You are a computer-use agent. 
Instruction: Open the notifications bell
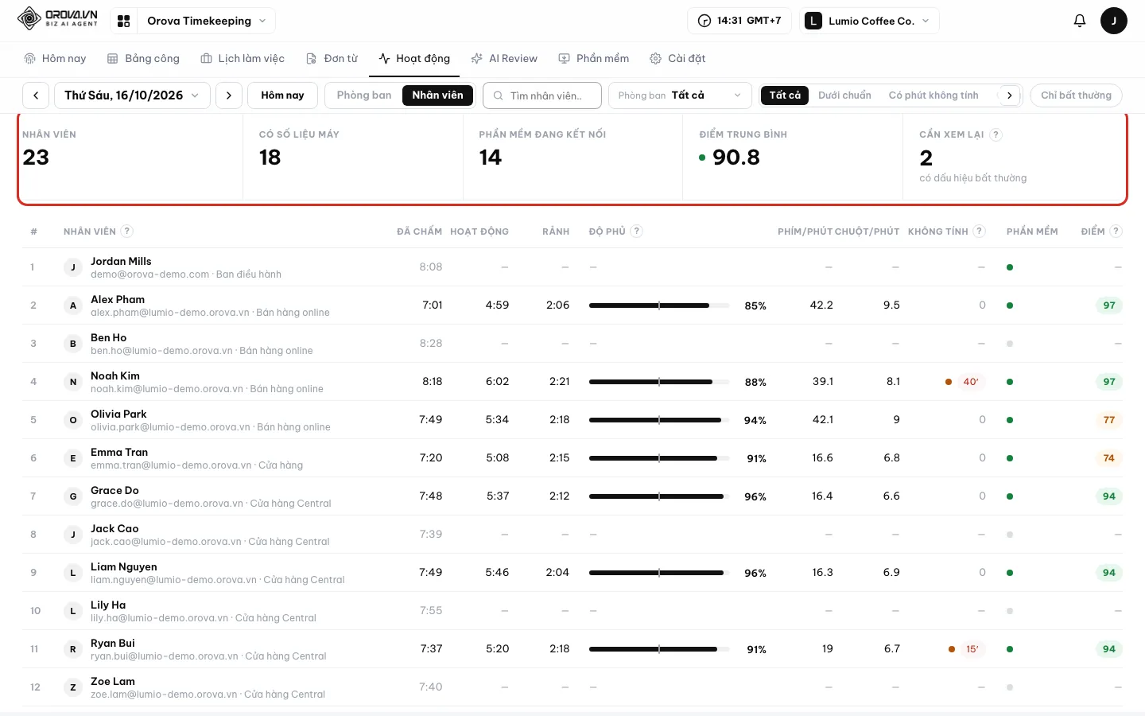click(x=1079, y=21)
